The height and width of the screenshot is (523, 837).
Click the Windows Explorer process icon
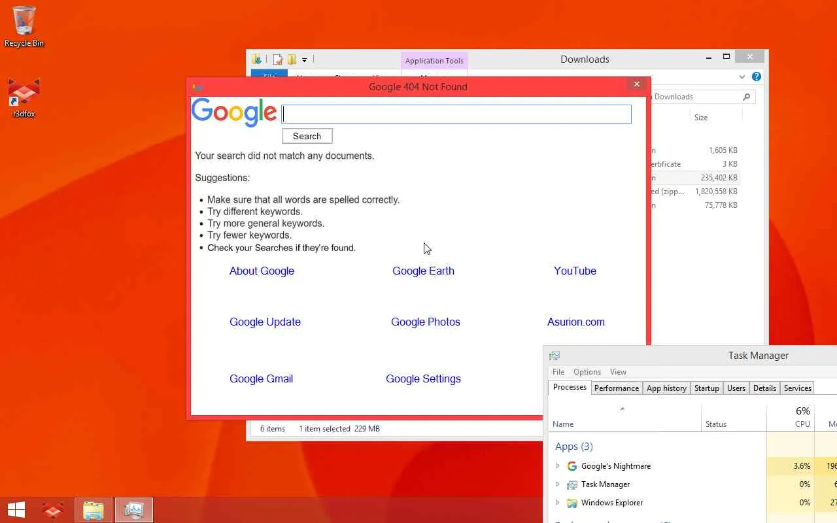click(x=572, y=503)
